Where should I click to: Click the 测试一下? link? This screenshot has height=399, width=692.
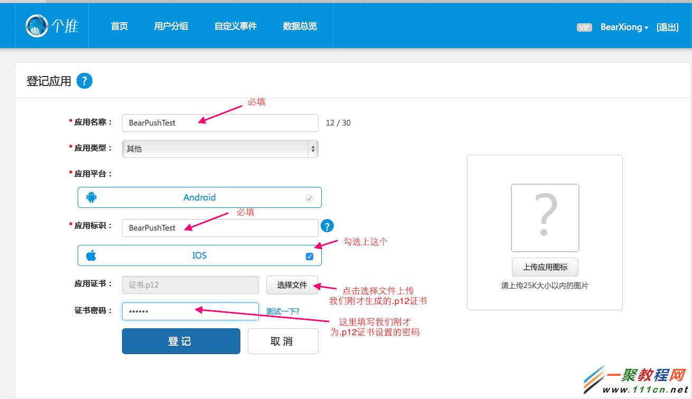tap(283, 311)
